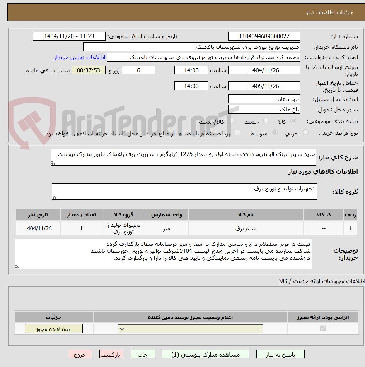Click the 'نام کالا' column header
Screen dimensions: 365x367
(x=246, y=214)
